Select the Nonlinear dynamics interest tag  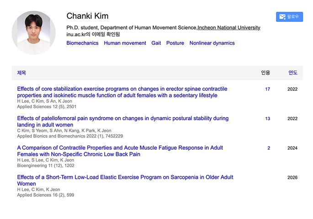212,43
